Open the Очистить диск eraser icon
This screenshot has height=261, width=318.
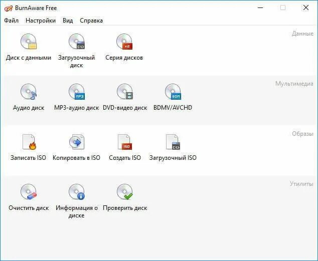[29, 192]
